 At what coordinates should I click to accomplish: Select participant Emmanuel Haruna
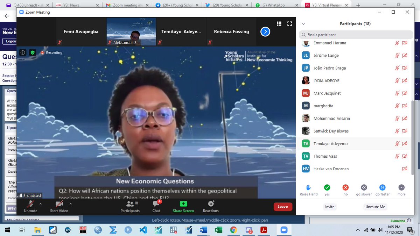(x=355, y=43)
